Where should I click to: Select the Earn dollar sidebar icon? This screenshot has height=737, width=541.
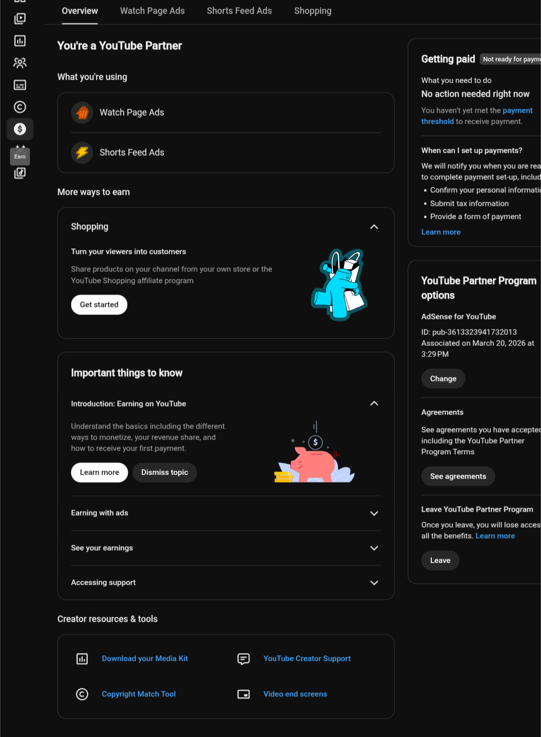[20, 129]
